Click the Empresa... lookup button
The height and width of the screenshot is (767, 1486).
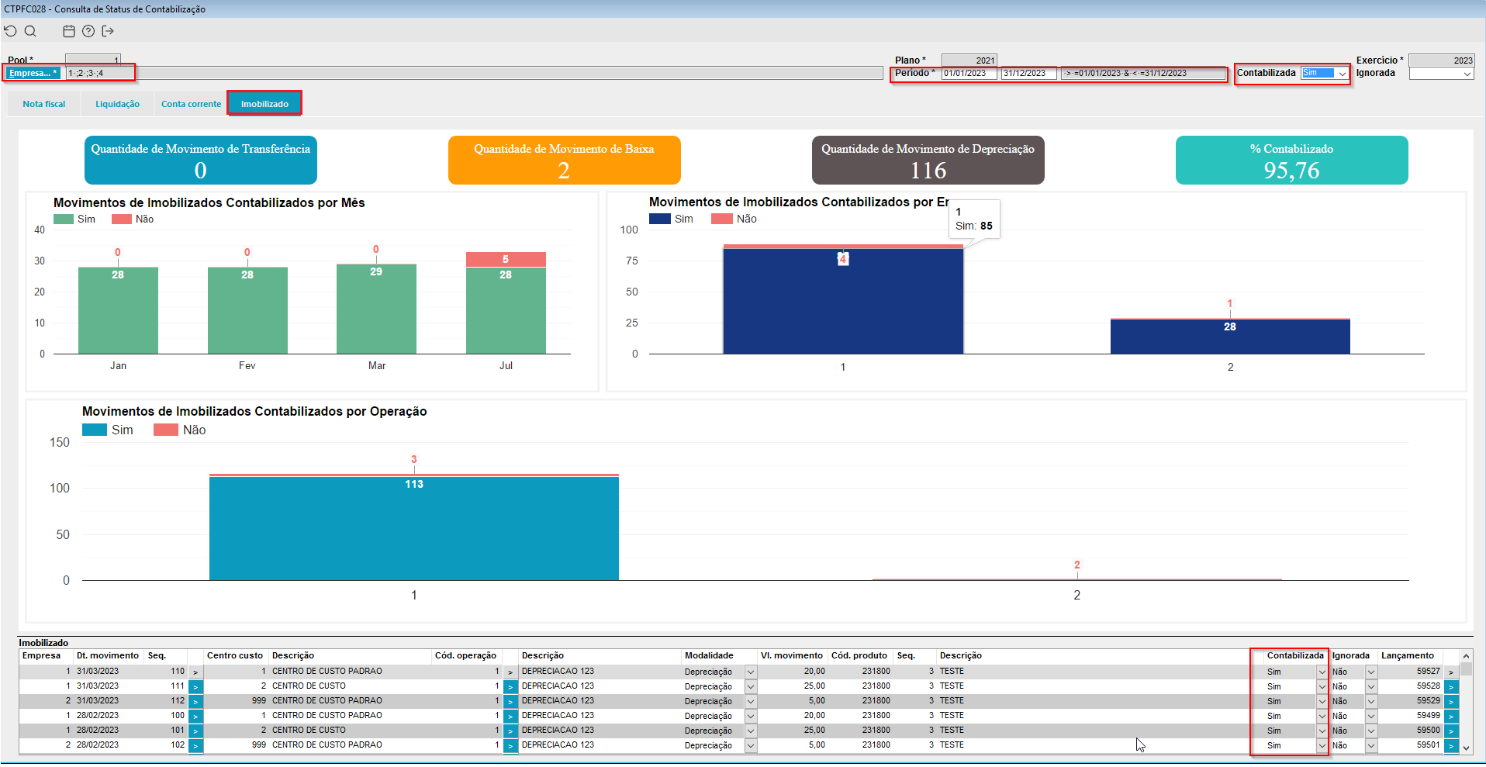[x=33, y=74]
